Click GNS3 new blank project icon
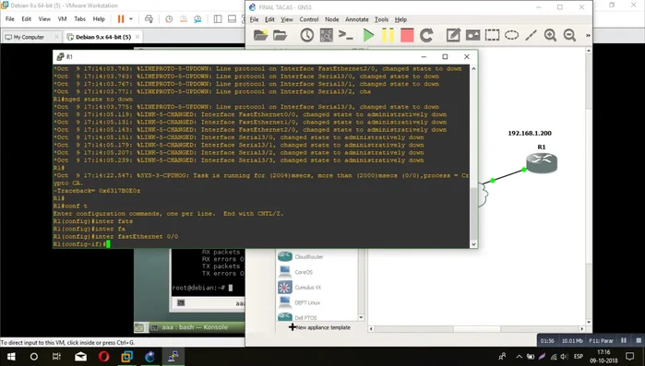This screenshot has width=645, height=366. pyautogui.click(x=260, y=35)
